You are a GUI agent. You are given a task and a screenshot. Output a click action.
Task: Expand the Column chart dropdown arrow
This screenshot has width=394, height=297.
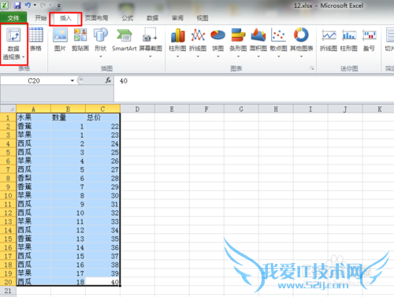[x=177, y=56]
